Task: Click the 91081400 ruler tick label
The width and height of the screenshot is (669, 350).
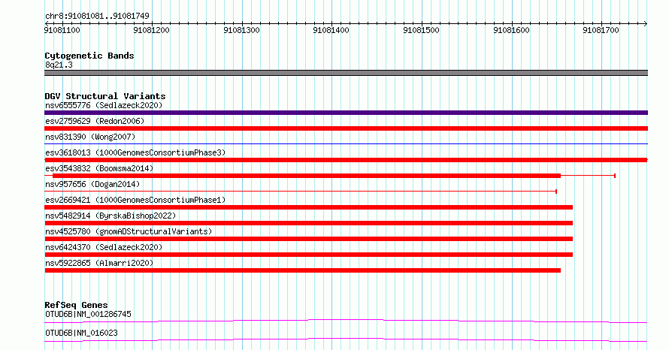Action: [x=331, y=30]
